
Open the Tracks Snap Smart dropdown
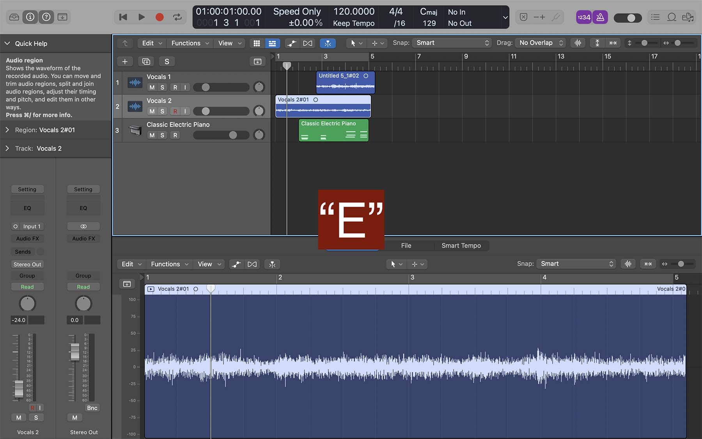pos(452,43)
